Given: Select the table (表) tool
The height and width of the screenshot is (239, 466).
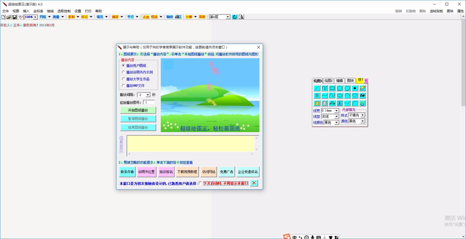Looking at the screenshot, I should [324, 103].
